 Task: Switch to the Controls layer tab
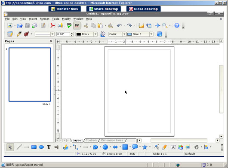(x=91, y=140)
